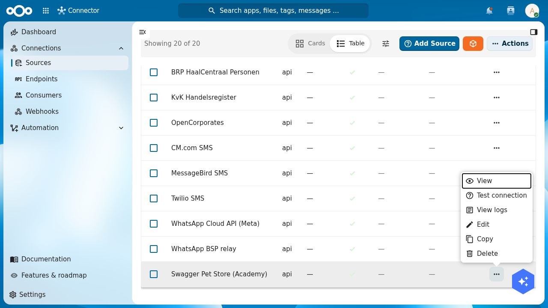The width and height of the screenshot is (548, 308).
Task: Click the Features & roadmap eye icon
Action: pos(14,275)
